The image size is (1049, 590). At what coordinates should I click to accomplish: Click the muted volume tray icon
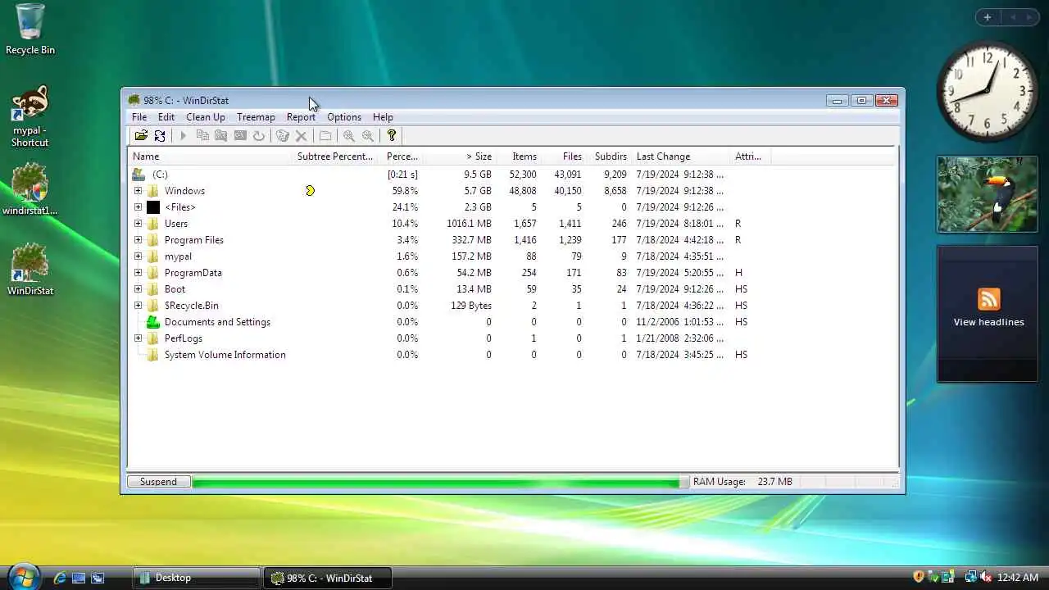pos(986,578)
